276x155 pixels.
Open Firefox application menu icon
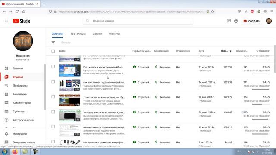[272, 12]
